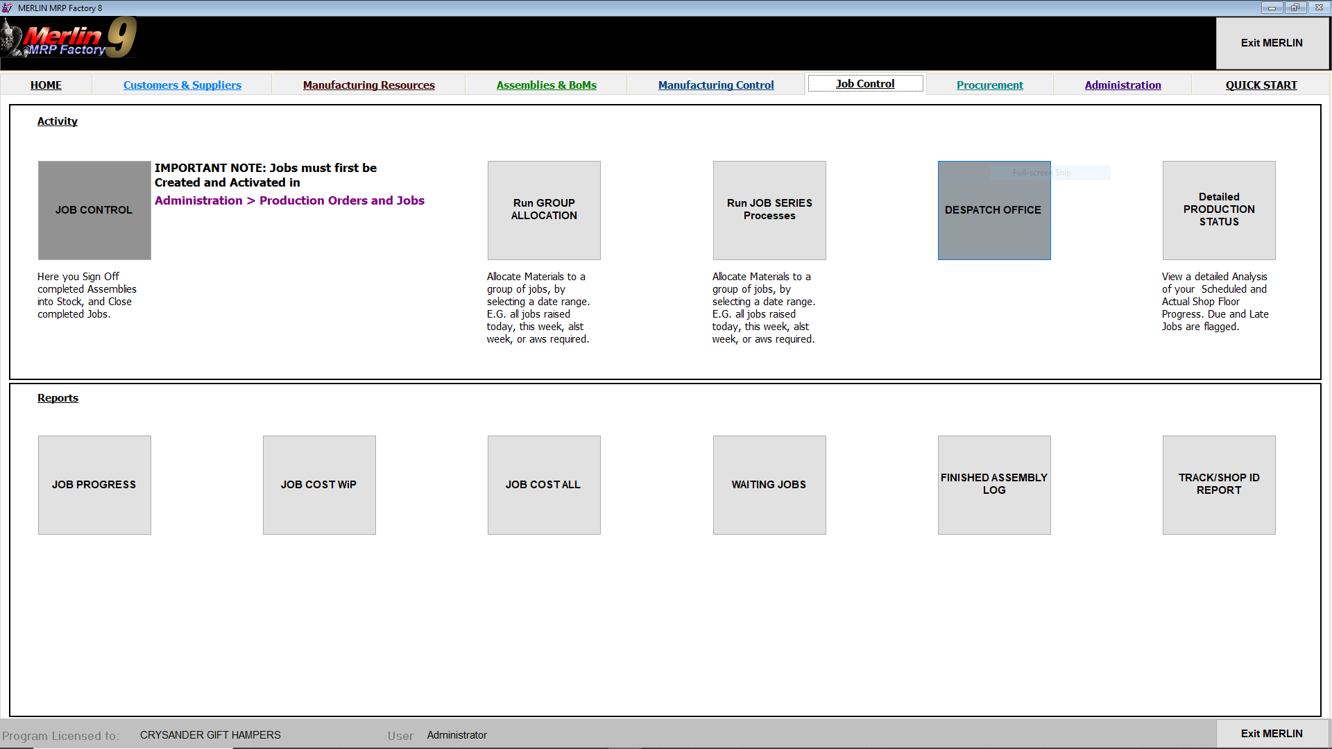Switch to Customers & Suppliers tab
1332x749 pixels.
(182, 85)
